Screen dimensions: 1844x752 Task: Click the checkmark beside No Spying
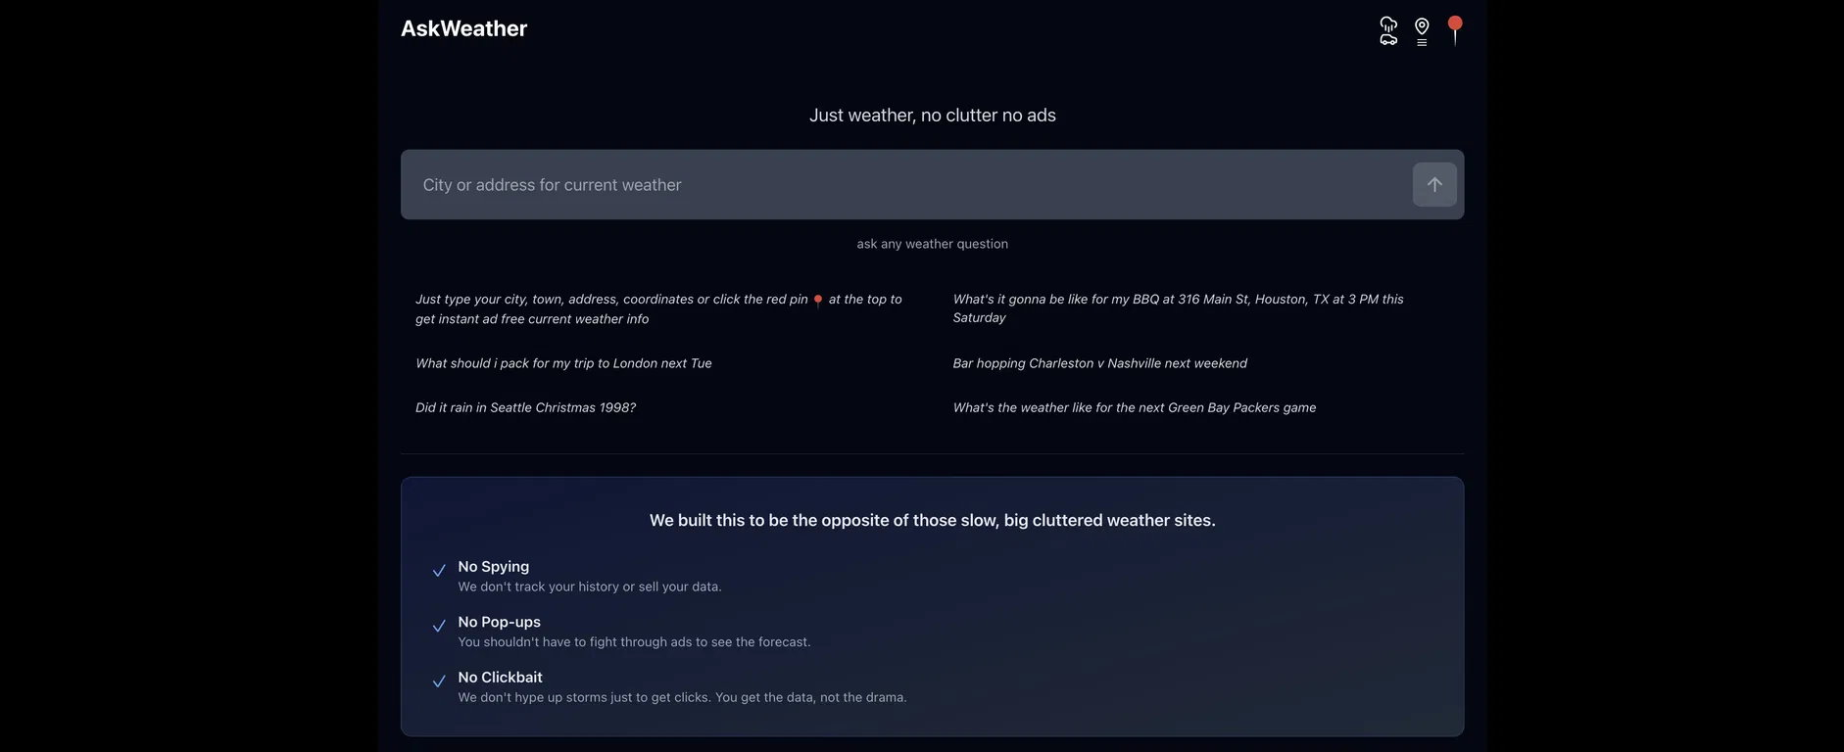439,571
